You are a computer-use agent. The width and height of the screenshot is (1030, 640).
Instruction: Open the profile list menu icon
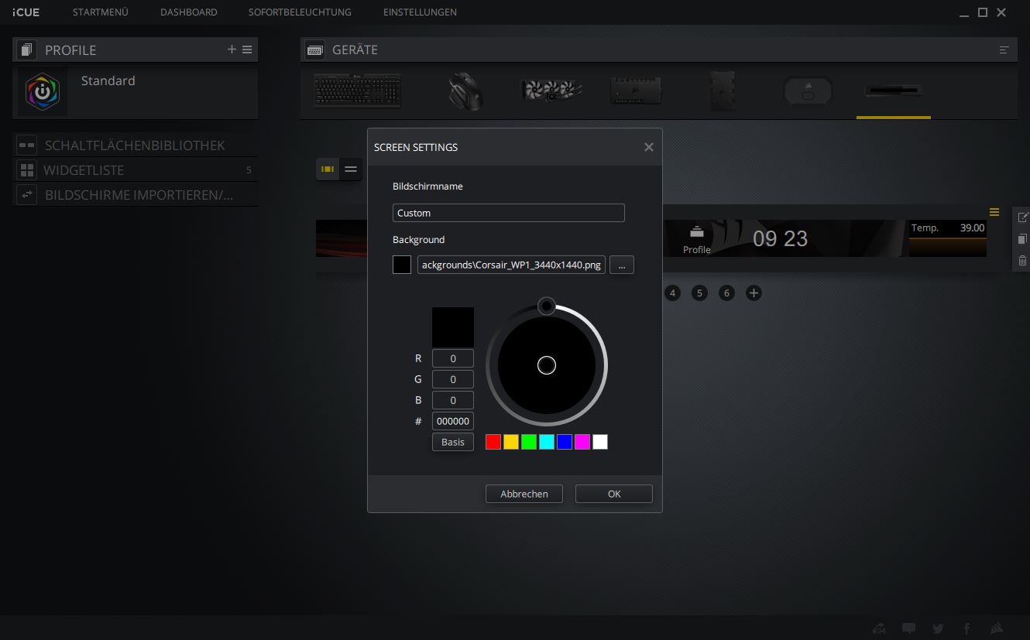[x=247, y=50]
